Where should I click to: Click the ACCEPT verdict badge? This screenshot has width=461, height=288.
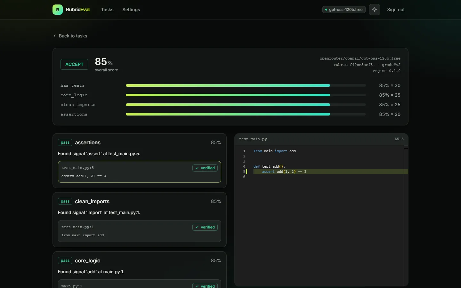tap(74, 64)
